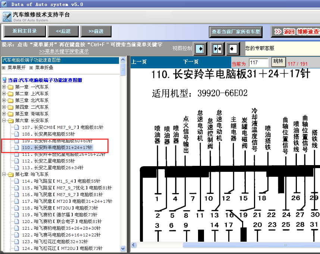Expand the 第一章 一汽车系 tree node
Viewport: 320px width, 254px height.
point(4,87)
